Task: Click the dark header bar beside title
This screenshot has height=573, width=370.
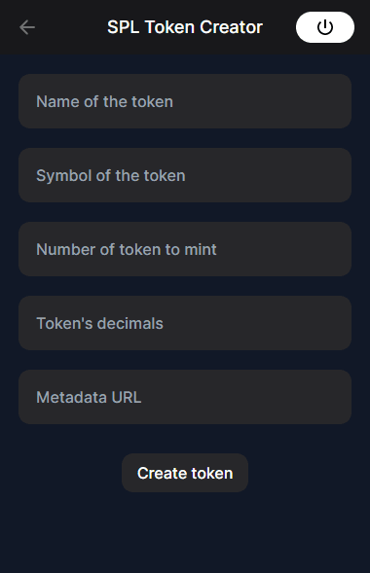Action: (x=69, y=27)
